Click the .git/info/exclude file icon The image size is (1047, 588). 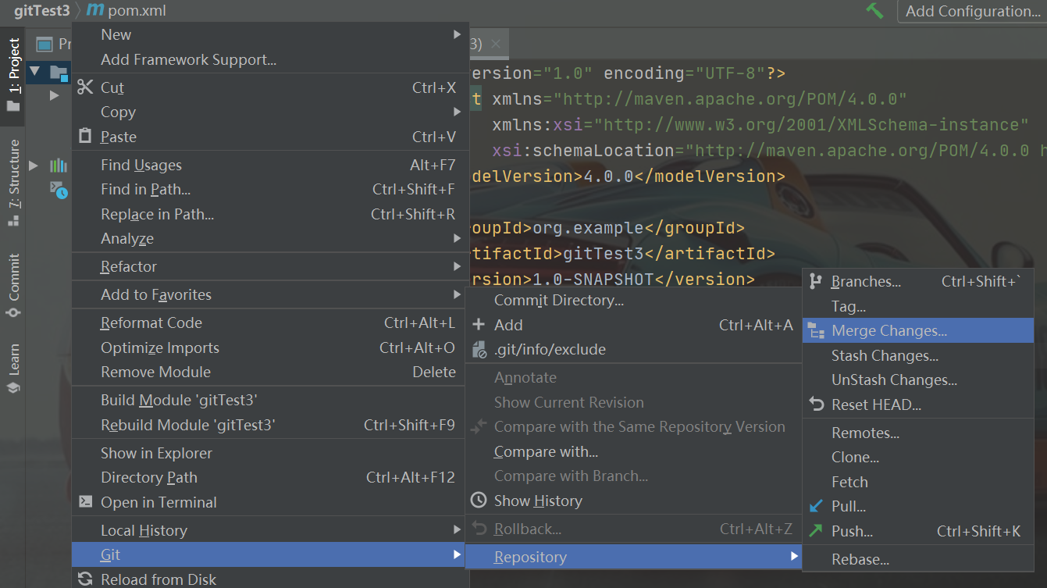(x=479, y=350)
